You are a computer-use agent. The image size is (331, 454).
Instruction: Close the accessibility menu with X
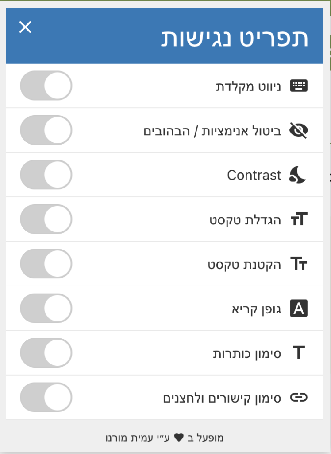tap(26, 27)
